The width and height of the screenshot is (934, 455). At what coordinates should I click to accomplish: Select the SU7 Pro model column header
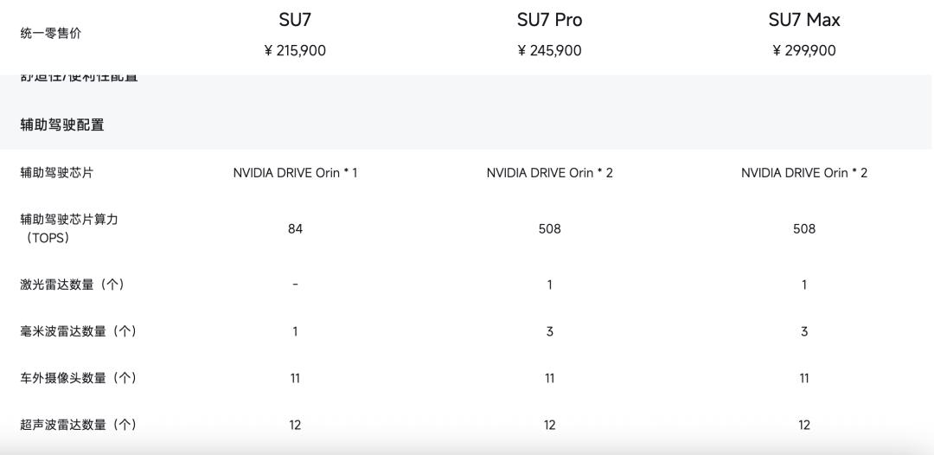pyautogui.click(x=549, y=20)
